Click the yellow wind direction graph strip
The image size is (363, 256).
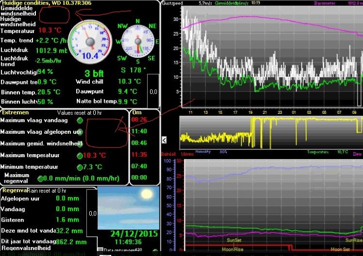tap(269, 132)
